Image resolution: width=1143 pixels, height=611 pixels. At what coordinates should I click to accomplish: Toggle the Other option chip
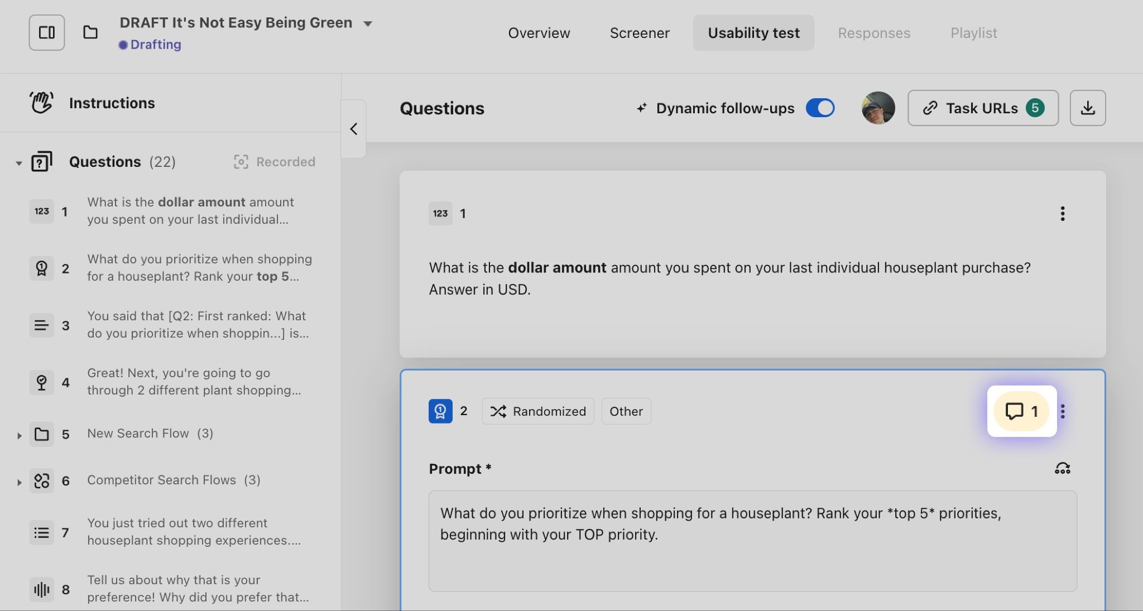point(626,411)
